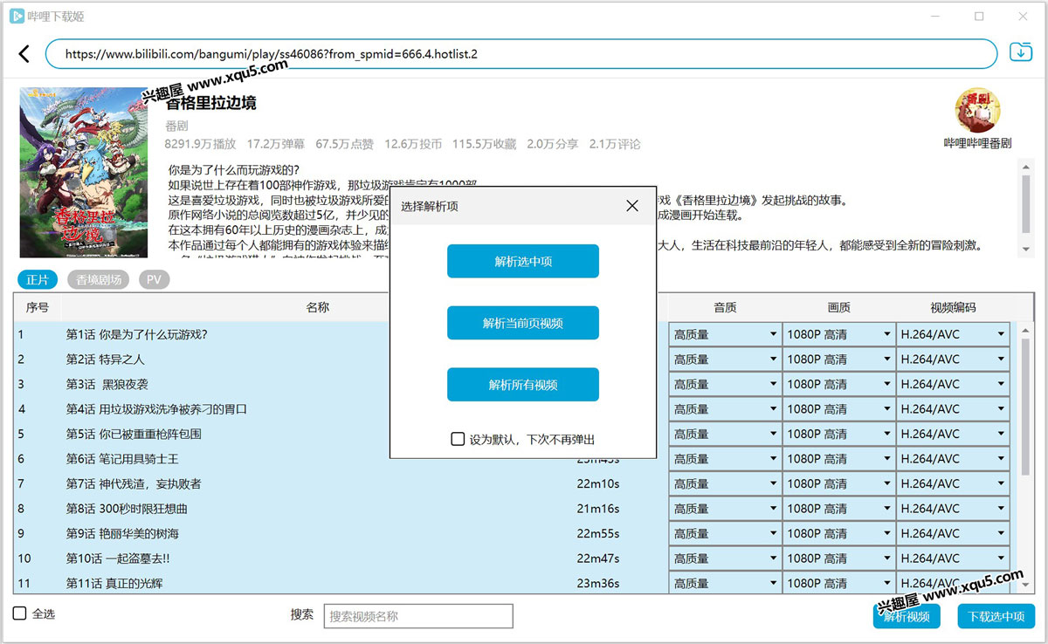The image size is (1048, 644).
Task: Click 解析所有视频 button
Action: pos(523,385)
